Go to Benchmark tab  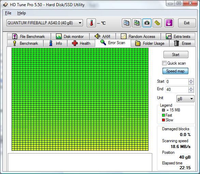(25, 43)
